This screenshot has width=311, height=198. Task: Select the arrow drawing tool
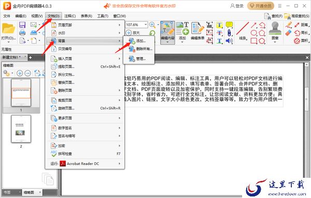click(x=253, y=25)
